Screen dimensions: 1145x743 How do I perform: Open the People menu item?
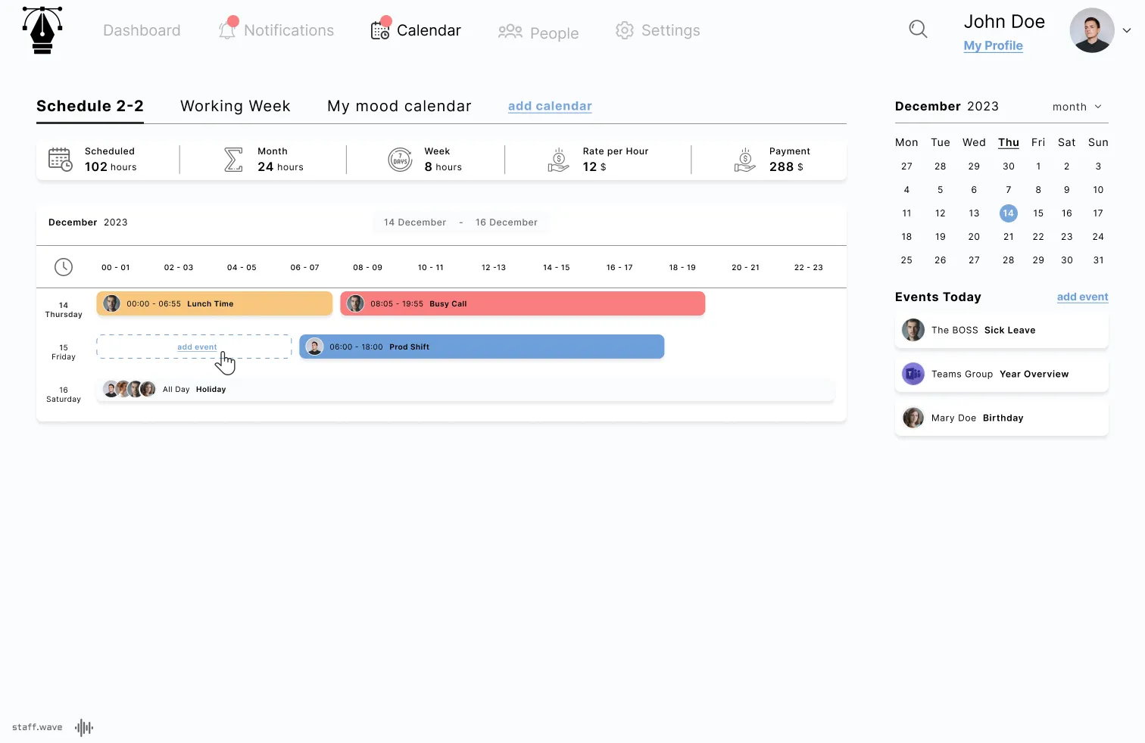click(554, 33)
